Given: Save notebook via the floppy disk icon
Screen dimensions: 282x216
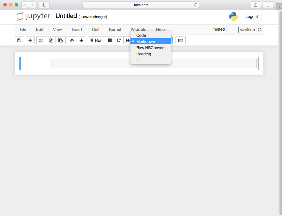Looking at the screenshot, I should 19,40.
